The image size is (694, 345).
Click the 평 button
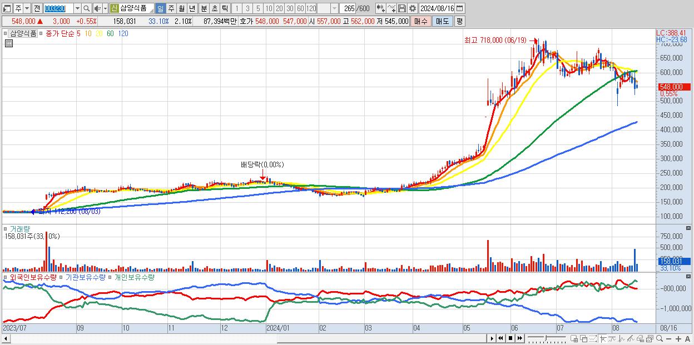(x=459, y=21)
